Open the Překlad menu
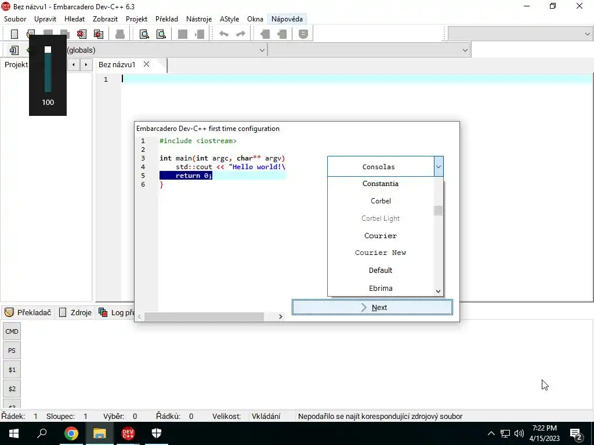Image resolution: width=594 pixels, height=445 pixels. pyautogui.click(x=166, y=19)
